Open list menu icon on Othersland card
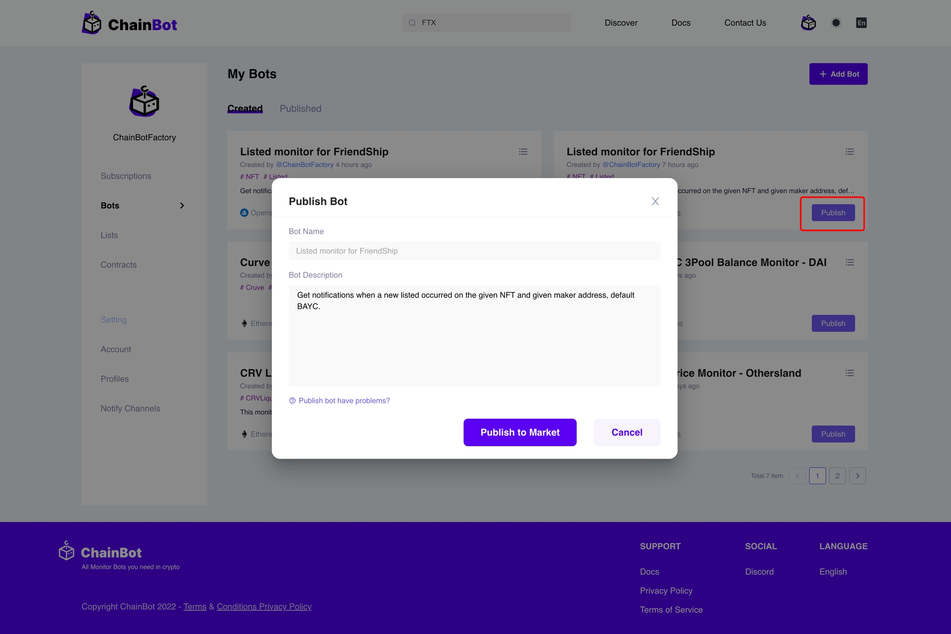Viewport: 951px width, 634px height. coord(849,373)
